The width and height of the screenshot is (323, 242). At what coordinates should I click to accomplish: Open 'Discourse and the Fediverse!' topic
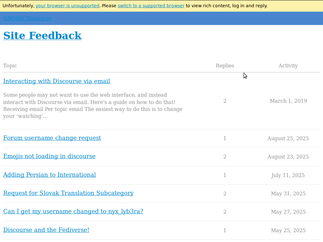point(46,230)
